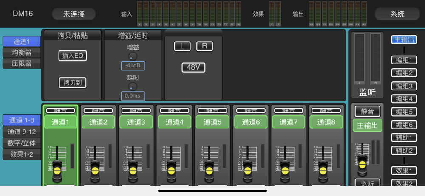Mute 通道4 with its 静音 button
This screenshot has width=425, height=196.
pyautogui.click(x=175, y=111)
